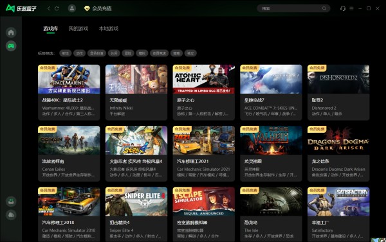Viewport: 386px width, 242px height.
Task: Open the Naruto Storm 4 cover image
Action: pyautogui.click(x=136, y=141)
